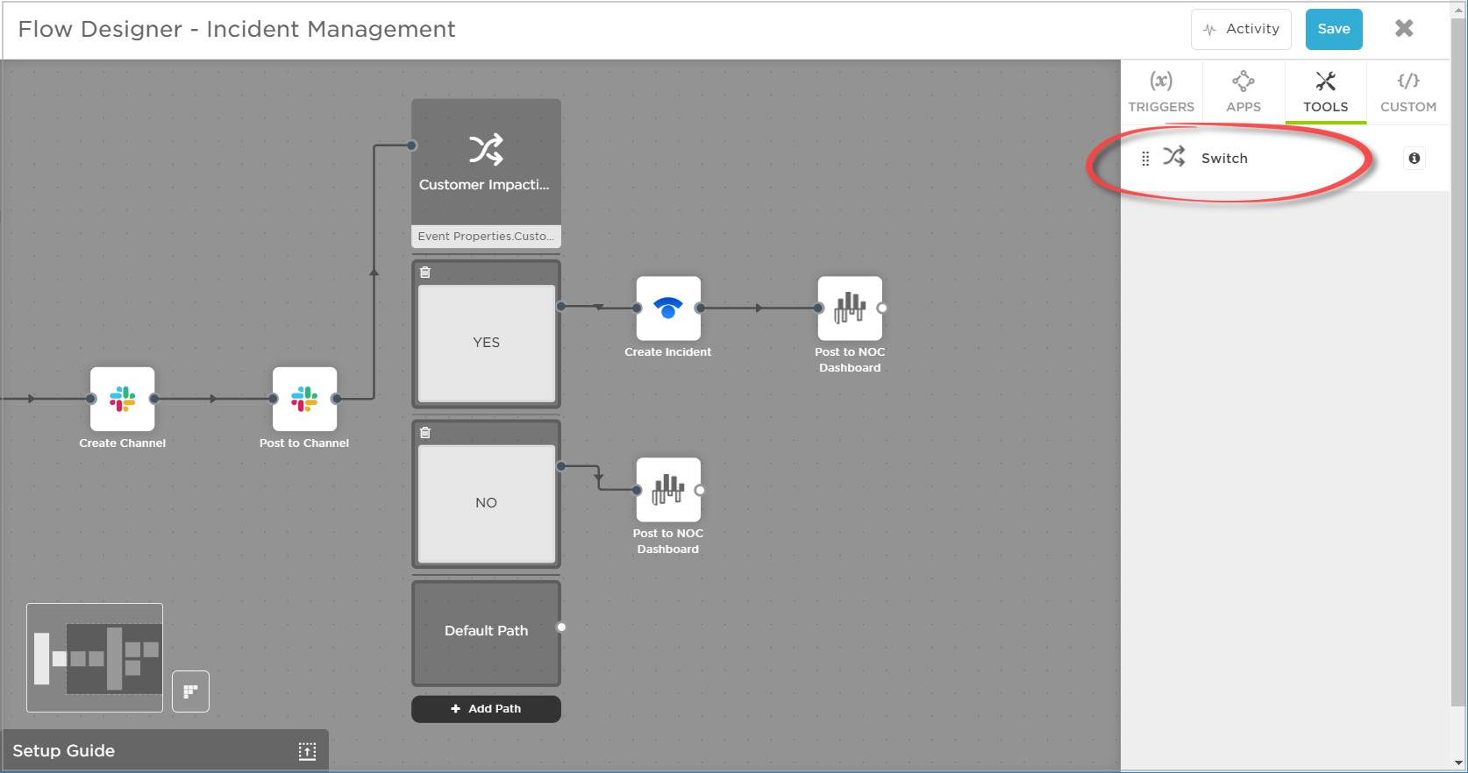Click the Post to Channel output connector
The image size is (1468, 773).
336,399
